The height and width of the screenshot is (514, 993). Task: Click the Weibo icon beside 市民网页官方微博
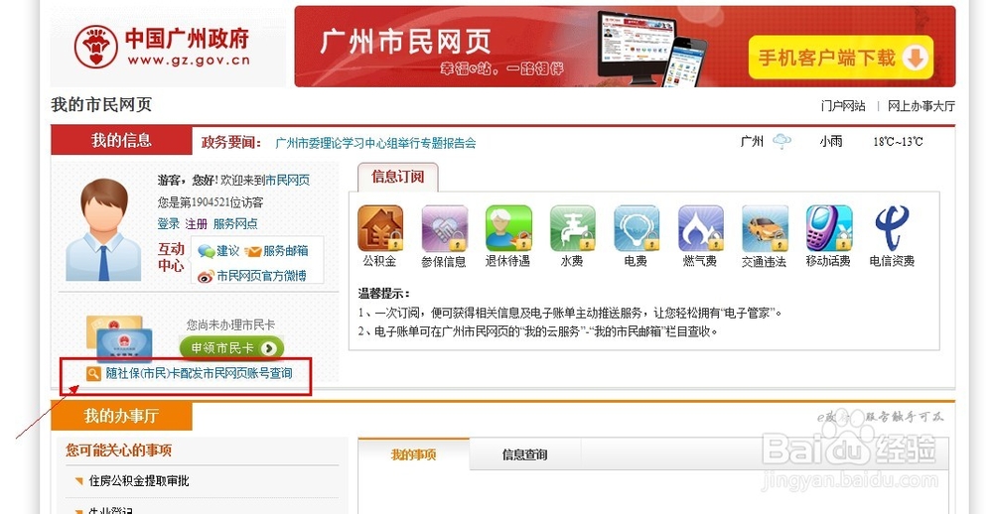(x=206, y=276)
